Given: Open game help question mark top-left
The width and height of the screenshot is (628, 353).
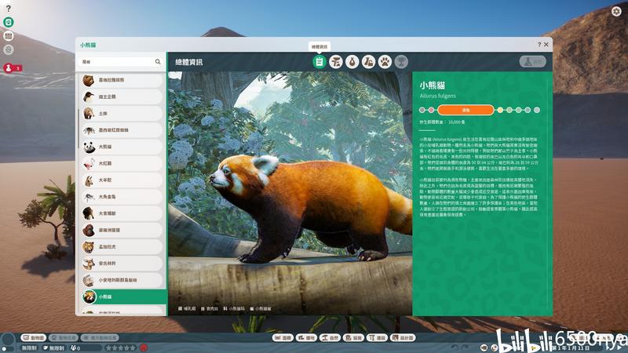Looking at the screenshot, I should [9, 9].
